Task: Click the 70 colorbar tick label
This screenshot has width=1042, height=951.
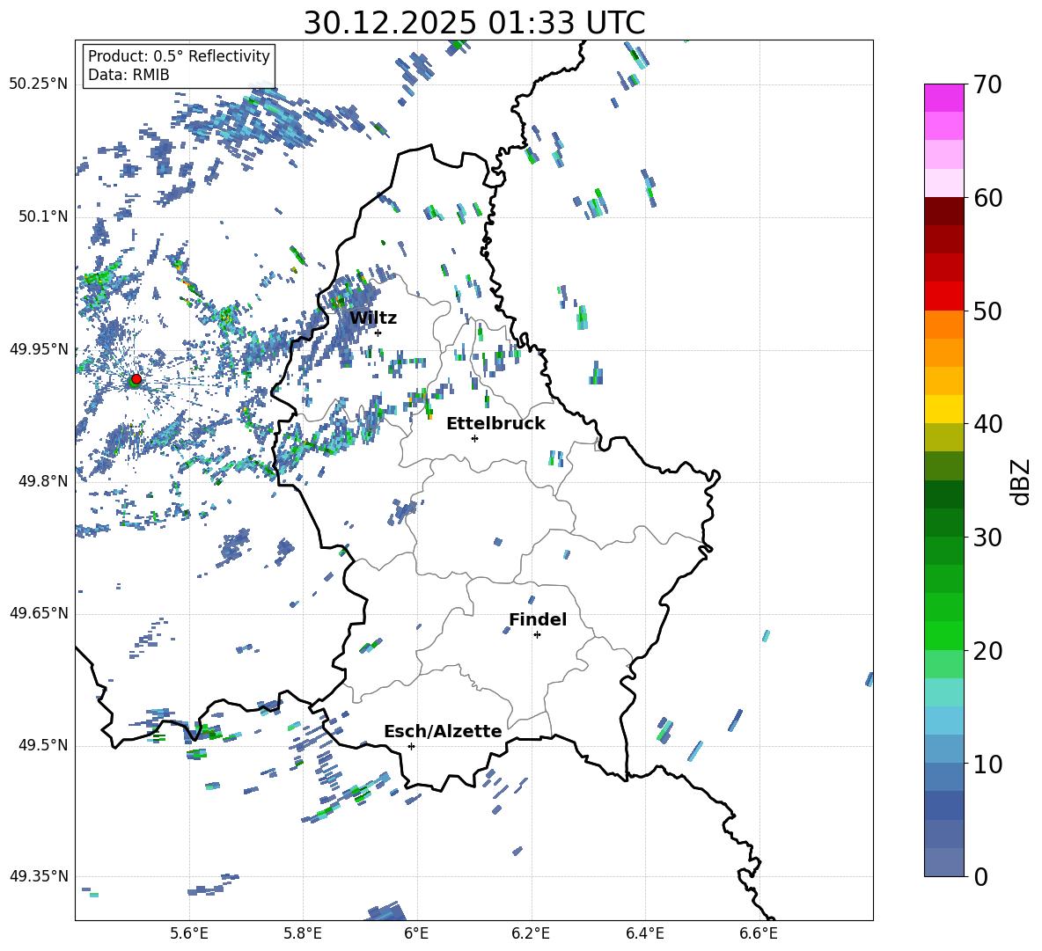Action: pyautogui.click(x=987, y=85)
